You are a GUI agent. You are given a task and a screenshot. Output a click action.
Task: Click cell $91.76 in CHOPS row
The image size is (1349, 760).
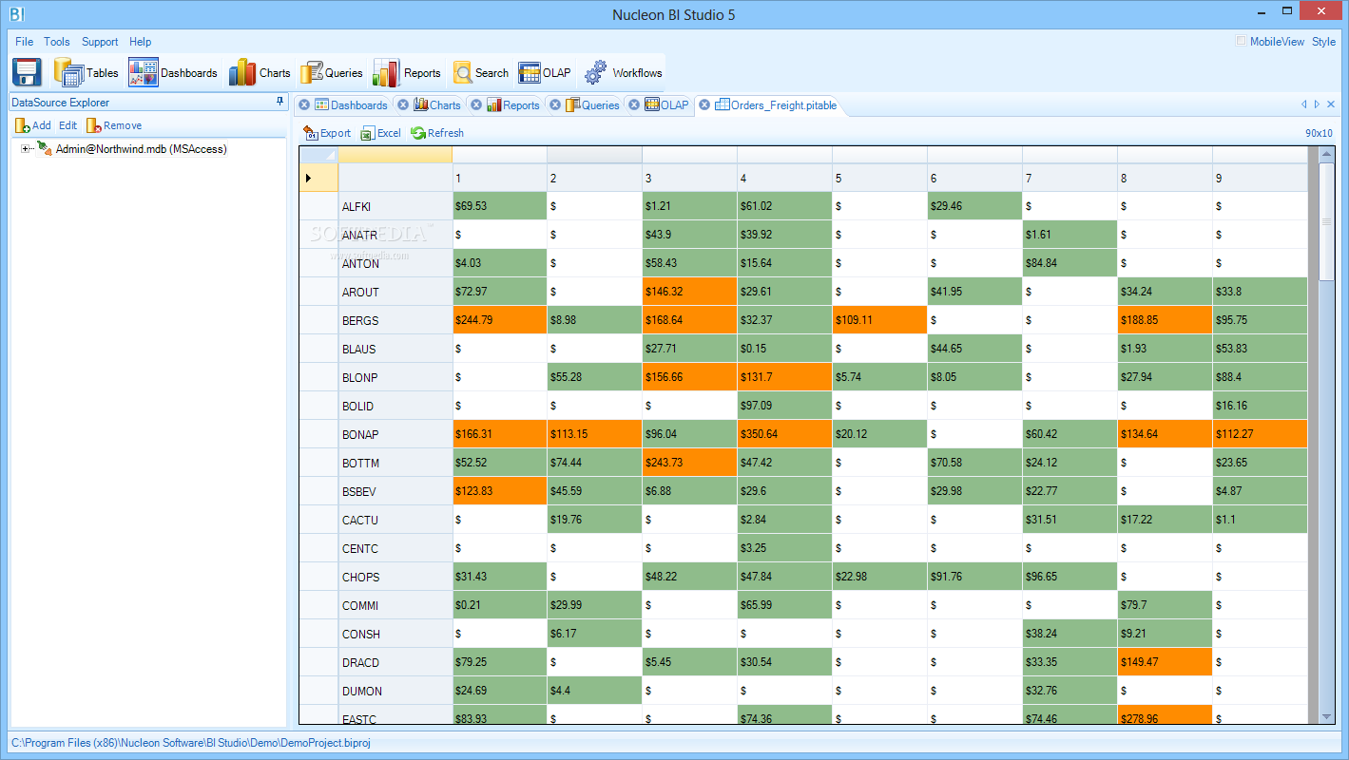[x=975, y=577]
